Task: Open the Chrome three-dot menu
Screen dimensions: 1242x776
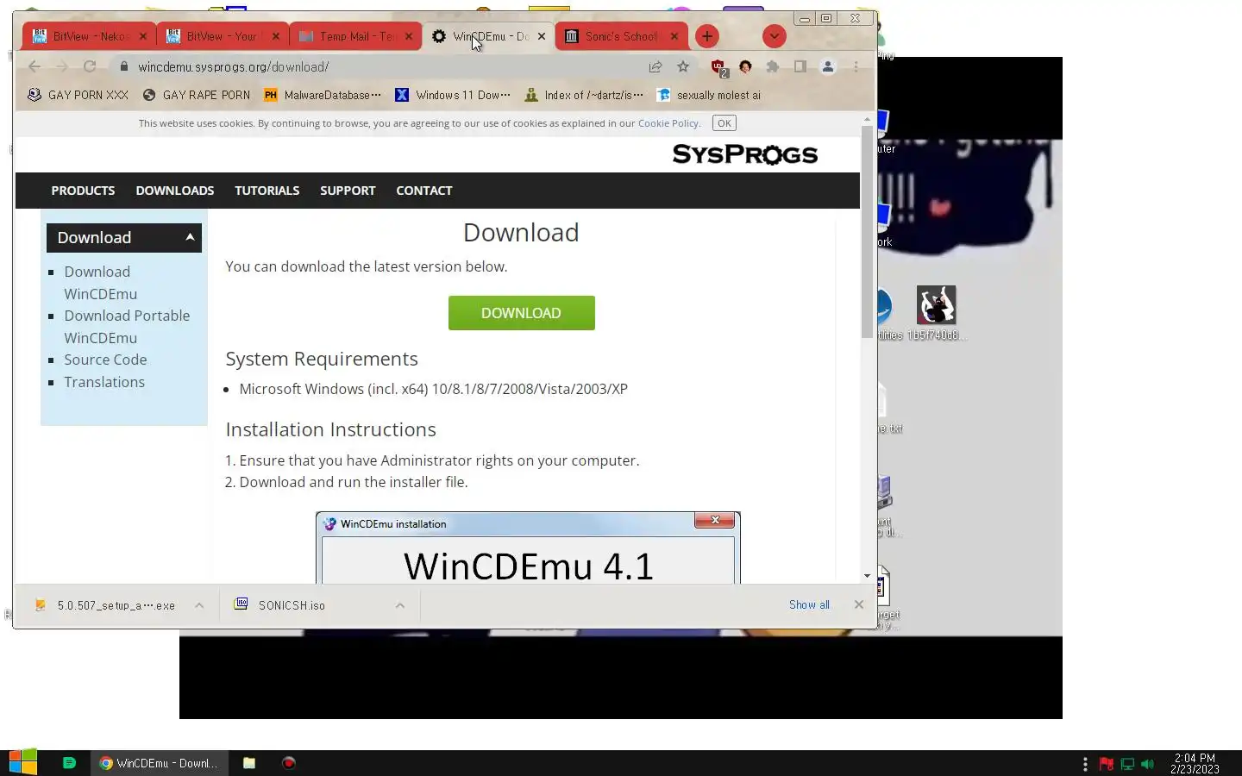Action: tap(856, 66)
